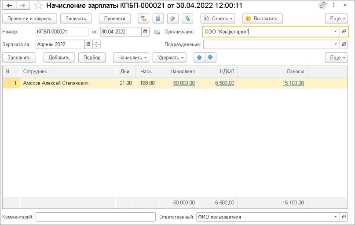The image size is (355, 225).
Task: Open attached files paperclip icon
Action: [173, 18]
